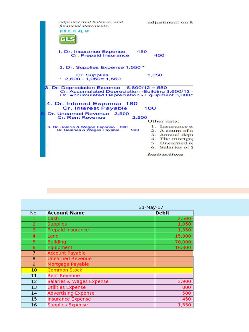Select the yellow 'Common Stock' cell

pyautogui.click(x=101, y=270)
